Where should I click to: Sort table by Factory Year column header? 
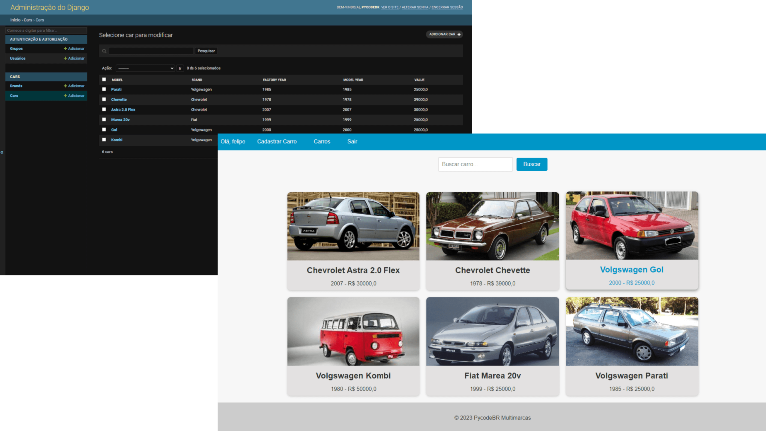click(274, 80)
